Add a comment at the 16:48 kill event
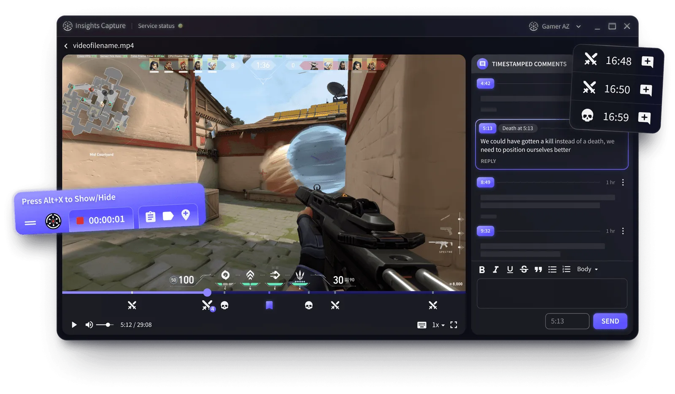 pos(648,62)
